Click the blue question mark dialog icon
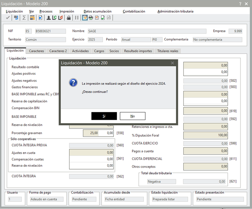 (73, 83)
